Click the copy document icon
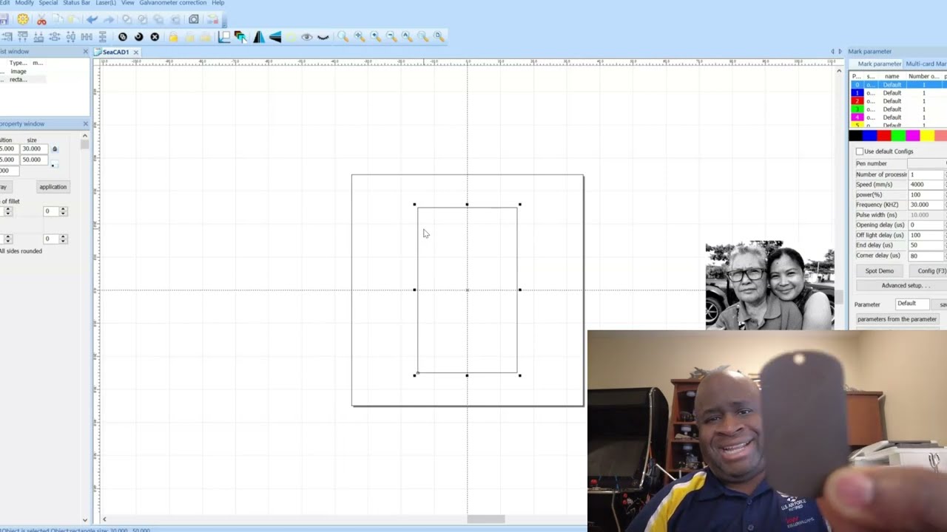Image resolution: width=947 pixels, height=532 pixels. click(58, 20)
